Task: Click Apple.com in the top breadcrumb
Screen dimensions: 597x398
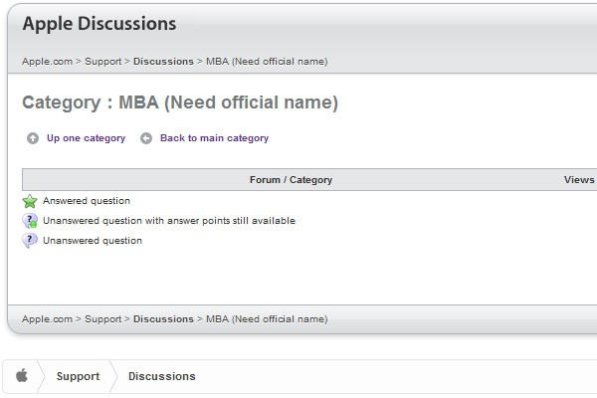Action: (47, 62)
